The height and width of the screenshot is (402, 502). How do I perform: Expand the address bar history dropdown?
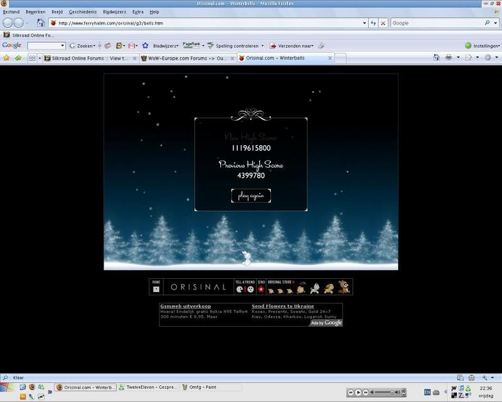(365, 23)
